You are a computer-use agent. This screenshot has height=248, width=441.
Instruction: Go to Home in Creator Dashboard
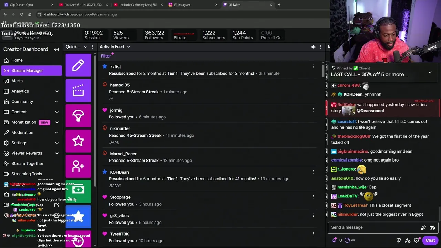[31, 60]
